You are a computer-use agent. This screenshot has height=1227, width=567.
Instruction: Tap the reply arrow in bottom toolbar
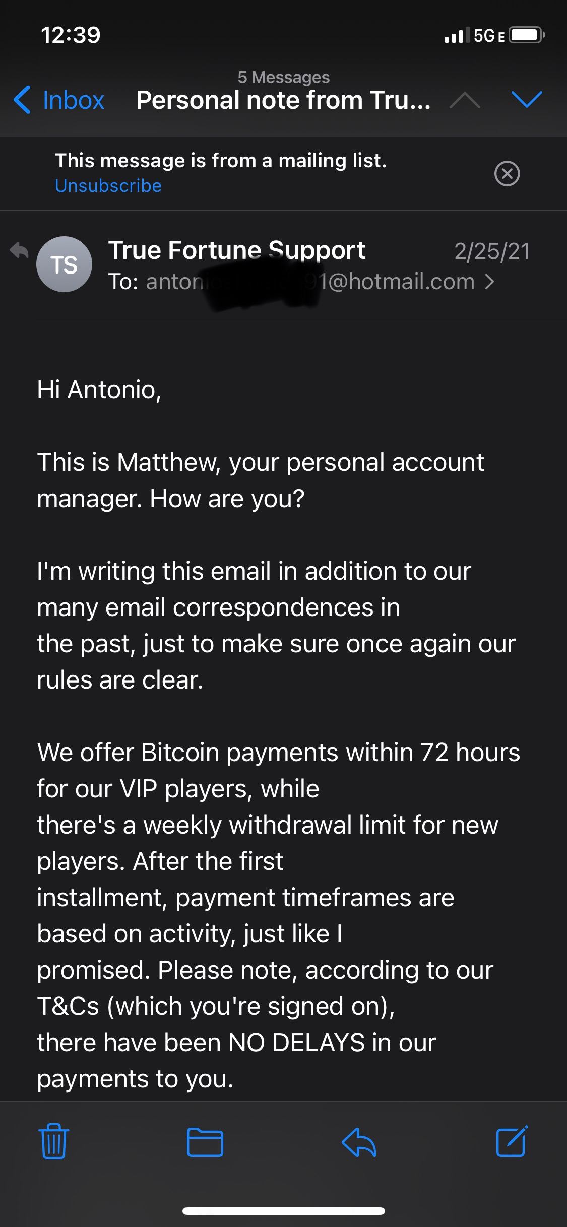click(359, 1141)
